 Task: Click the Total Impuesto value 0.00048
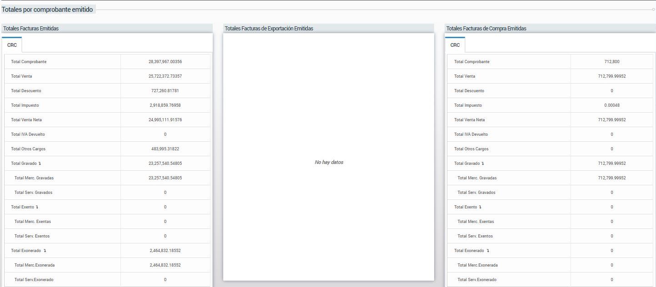click(612, 105)
